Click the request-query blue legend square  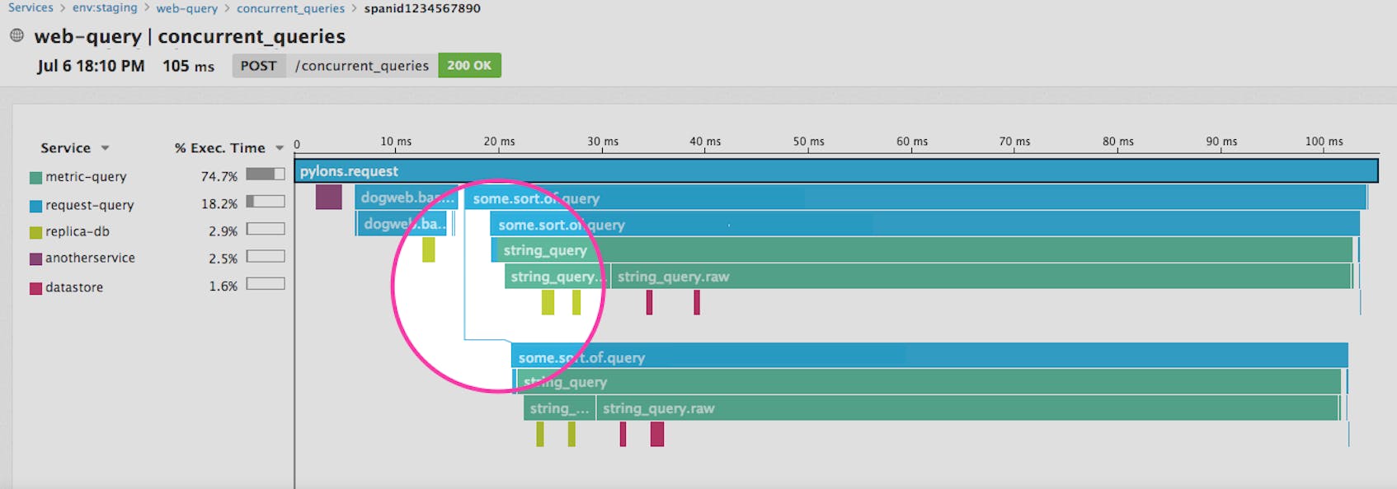[35, 206]
